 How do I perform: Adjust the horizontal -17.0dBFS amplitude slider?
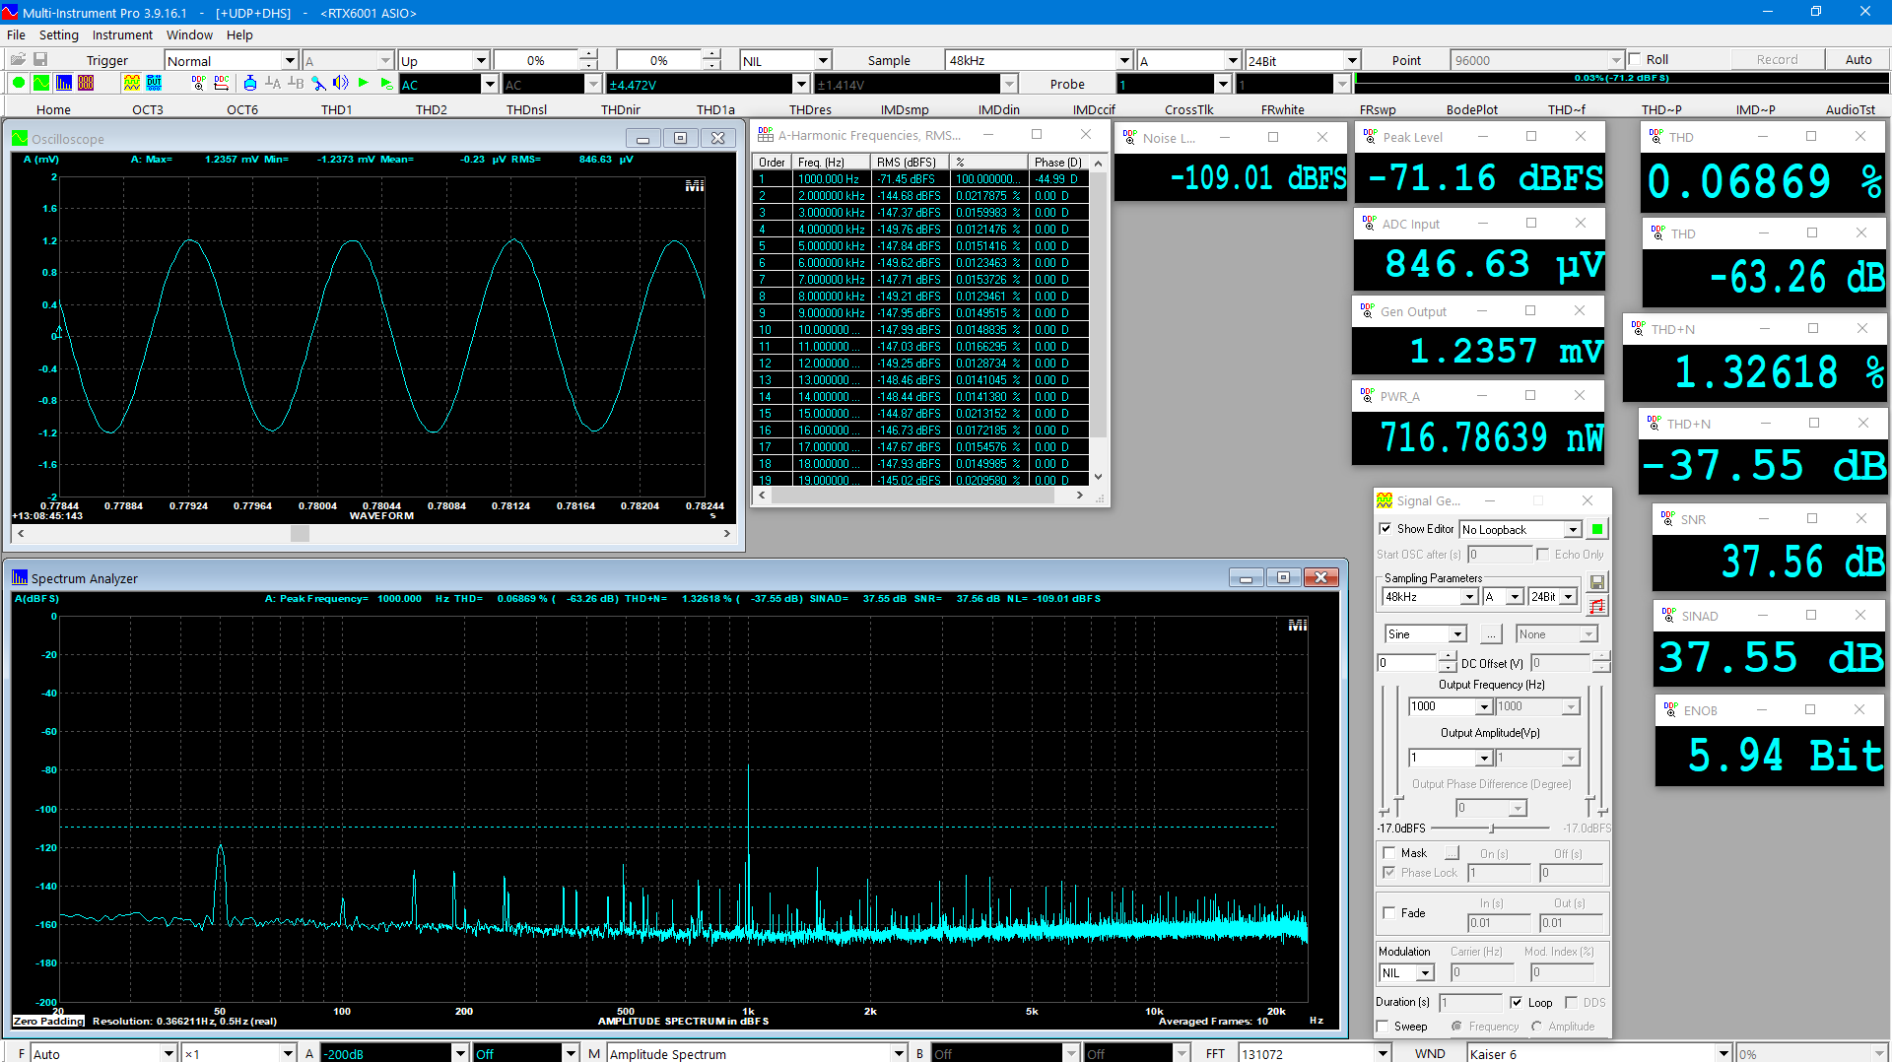click(x=1492, y=829)
